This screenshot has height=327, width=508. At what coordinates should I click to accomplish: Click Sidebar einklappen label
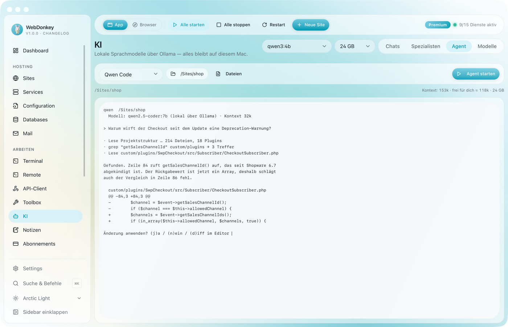(45, 312)
